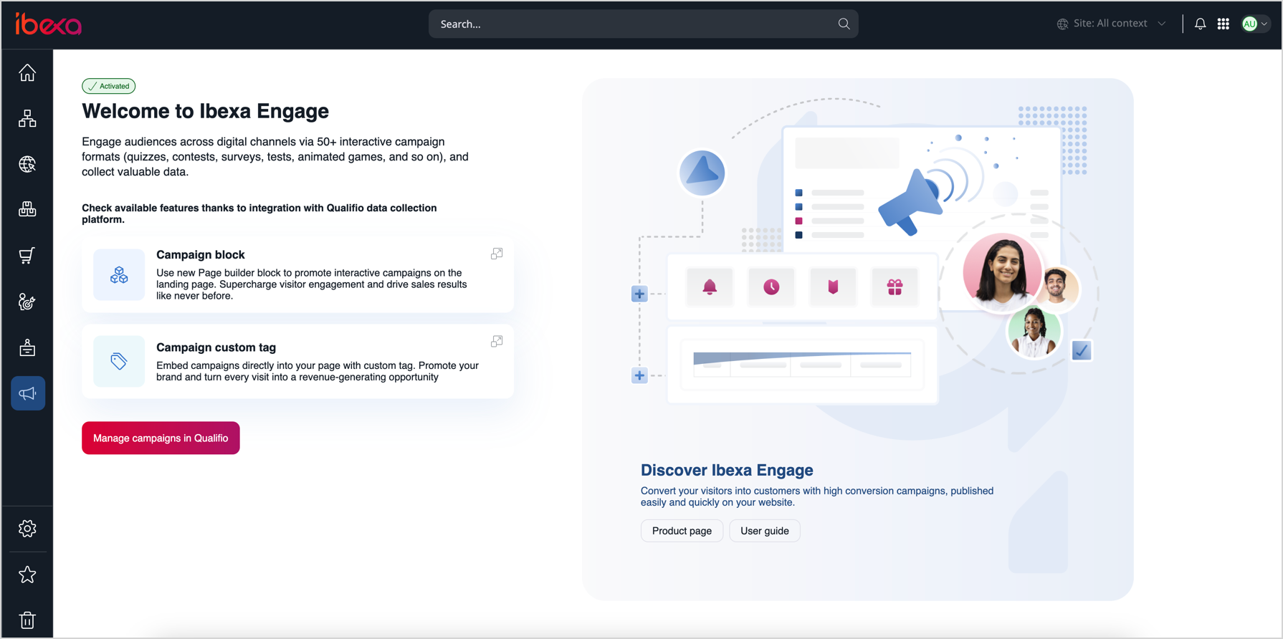Click the Campaign block card title
Viewport: 1283px width, 639px height.
point(201,254)
